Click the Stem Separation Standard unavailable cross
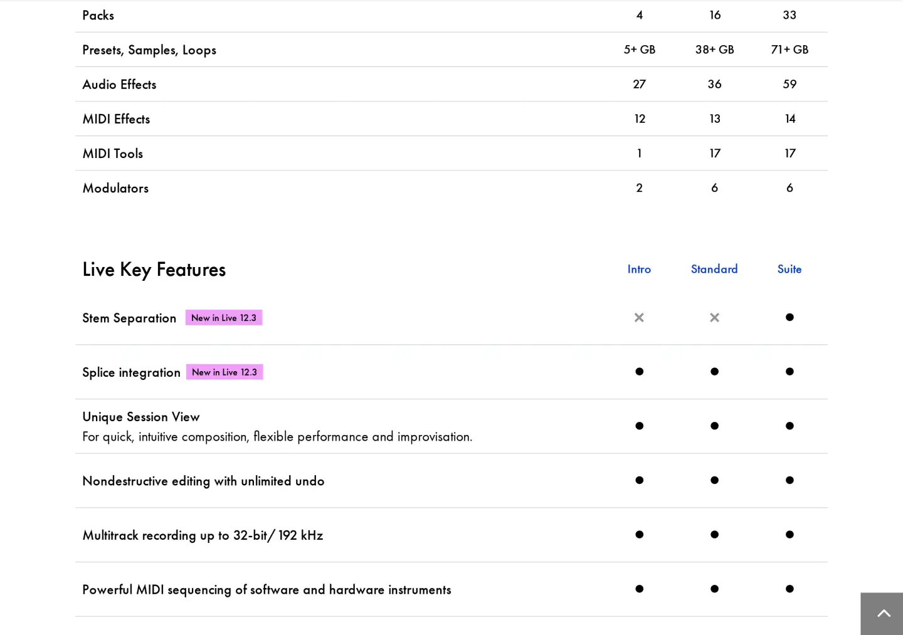This screenshot has height=635, width=903. pos(714,318)
